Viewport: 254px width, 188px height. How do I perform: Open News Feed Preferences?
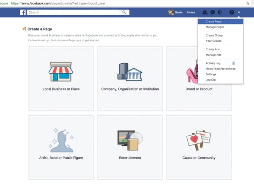pyautogui.click(x=221, y=69)
